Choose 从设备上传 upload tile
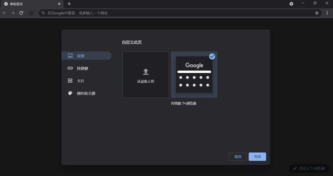The image size is (333, 176). (146, 75)
